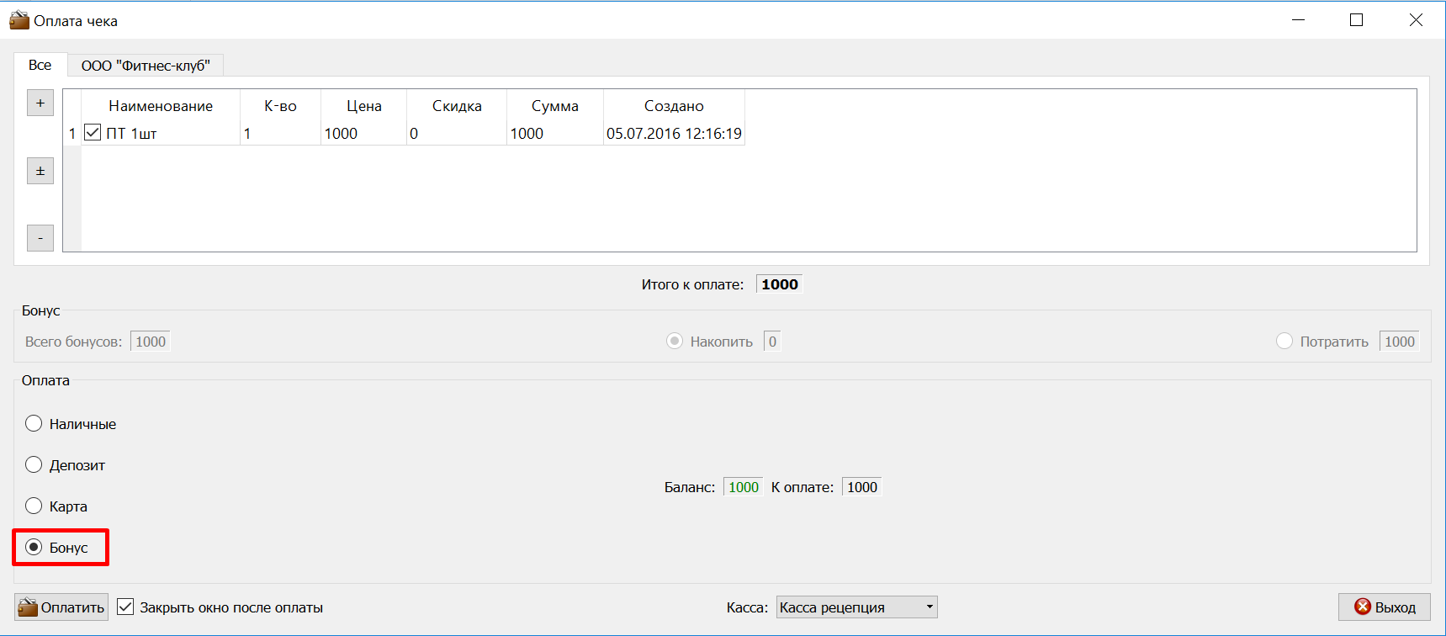Screen dimensions: 1446x636
Task: Click the Наименование column header
Action: (x=161, y=106)
